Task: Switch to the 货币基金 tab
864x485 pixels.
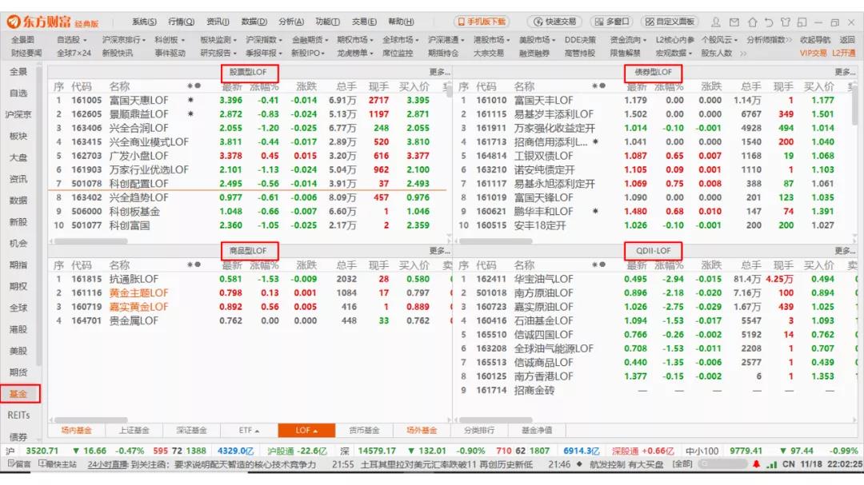Action: pos(364,431)
